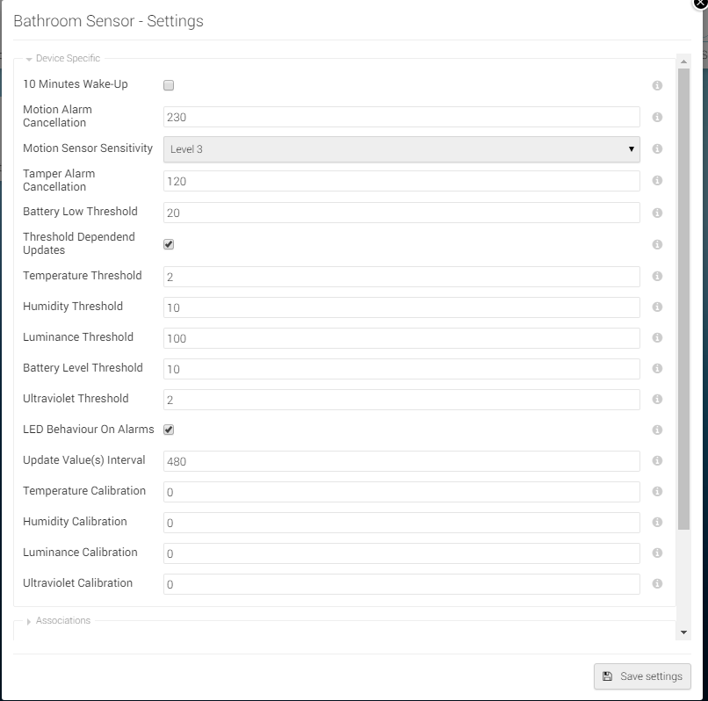Open info icon for 10 Minutes Wake-Up

(x=657, y=85)
